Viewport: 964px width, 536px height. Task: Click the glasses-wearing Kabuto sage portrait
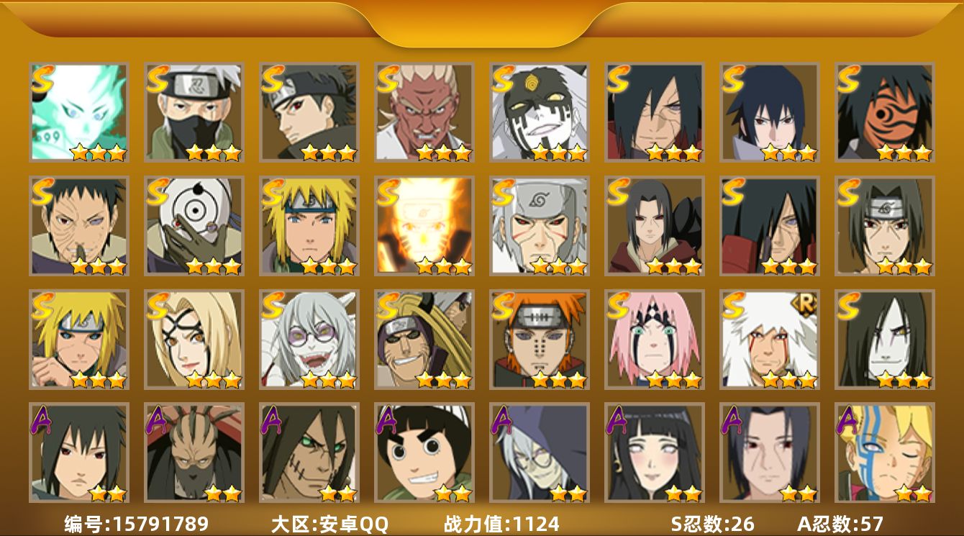click(309, 340)
